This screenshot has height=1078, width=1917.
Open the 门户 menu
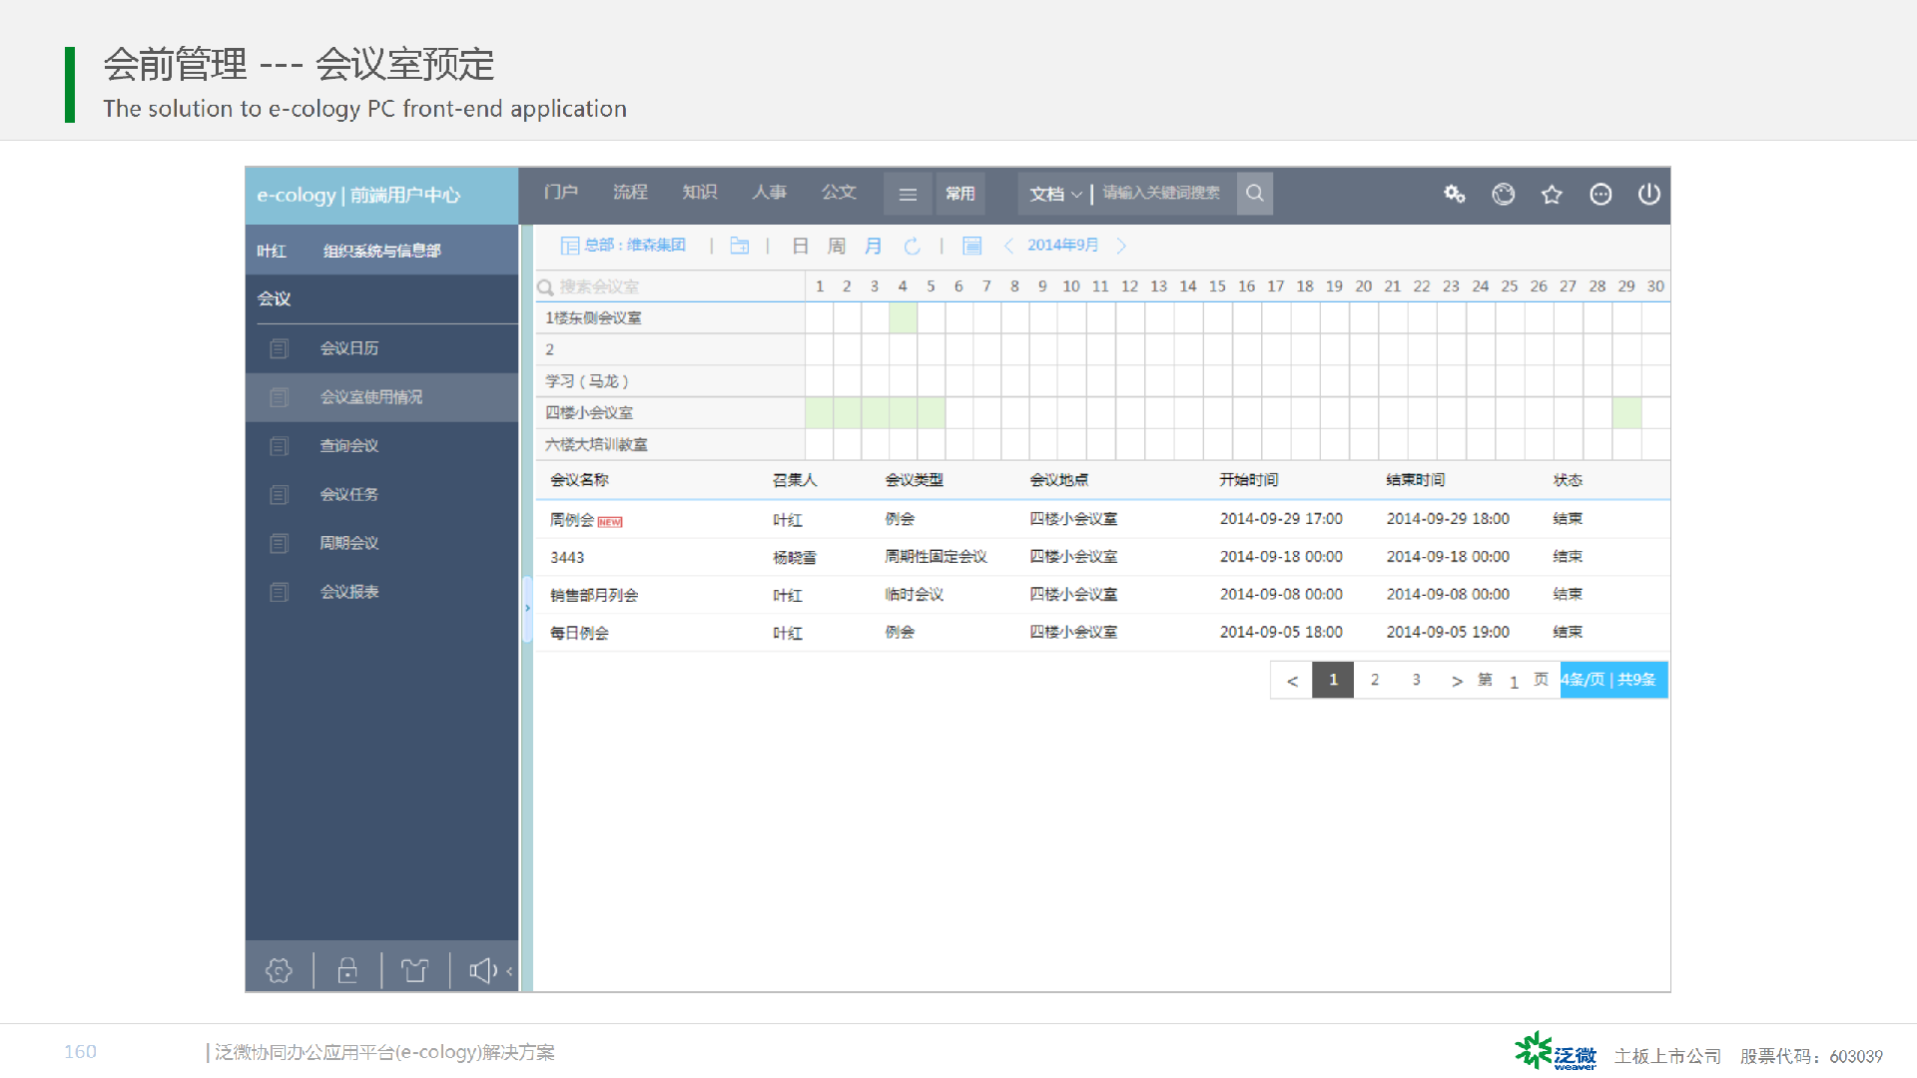[561, 192]
